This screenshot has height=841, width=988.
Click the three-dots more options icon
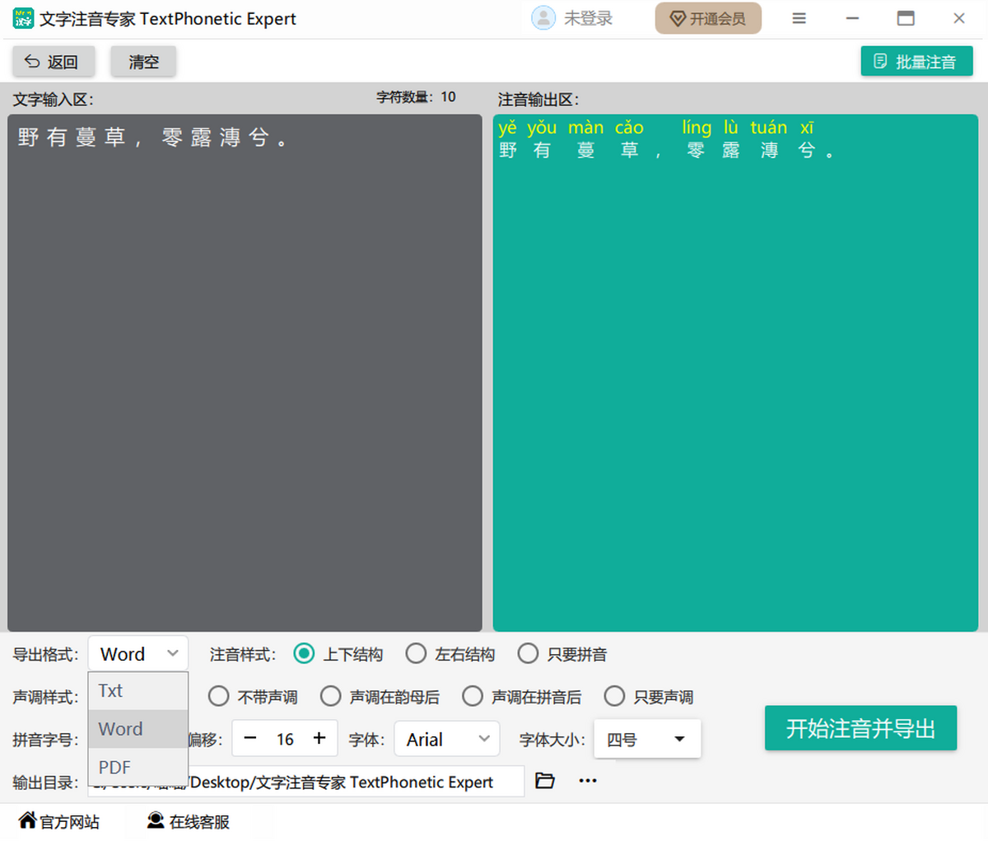588,781
